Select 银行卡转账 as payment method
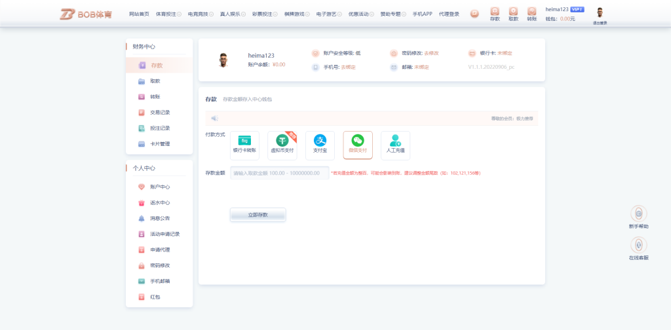 click(x=244, y=145)
